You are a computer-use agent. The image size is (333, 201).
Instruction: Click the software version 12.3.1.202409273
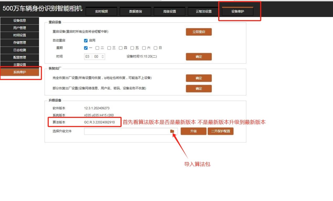click(x=97, y=108)
